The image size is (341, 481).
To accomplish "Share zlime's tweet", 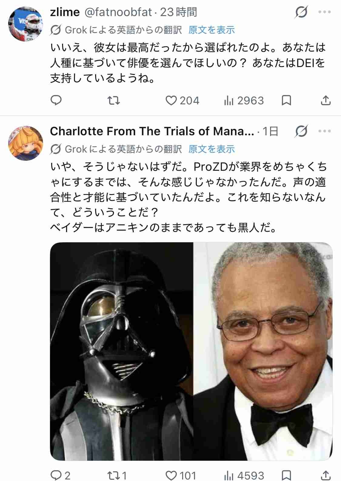I will 326,100.
